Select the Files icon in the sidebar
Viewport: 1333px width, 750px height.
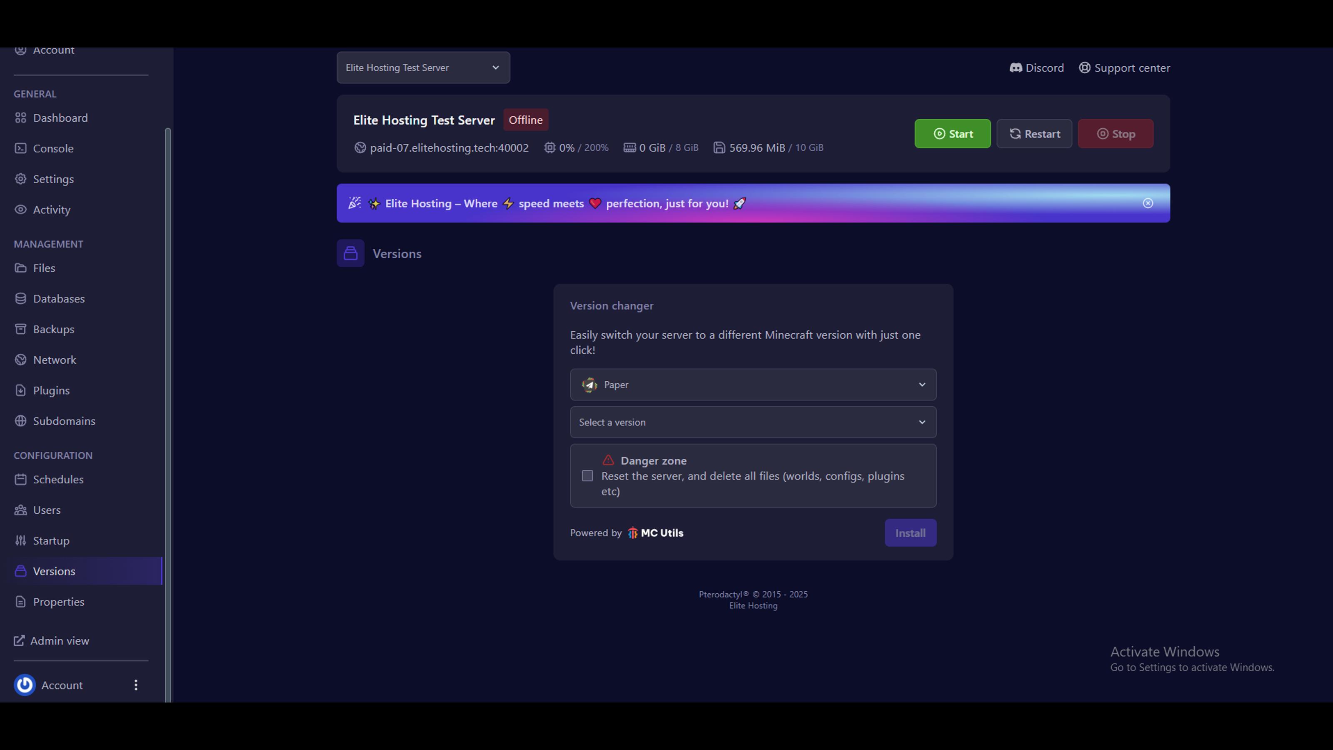(x=21, y=267)
